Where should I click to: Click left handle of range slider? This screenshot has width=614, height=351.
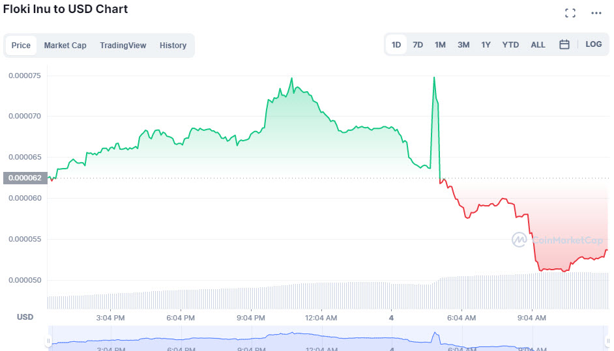[x=48, y=341]
